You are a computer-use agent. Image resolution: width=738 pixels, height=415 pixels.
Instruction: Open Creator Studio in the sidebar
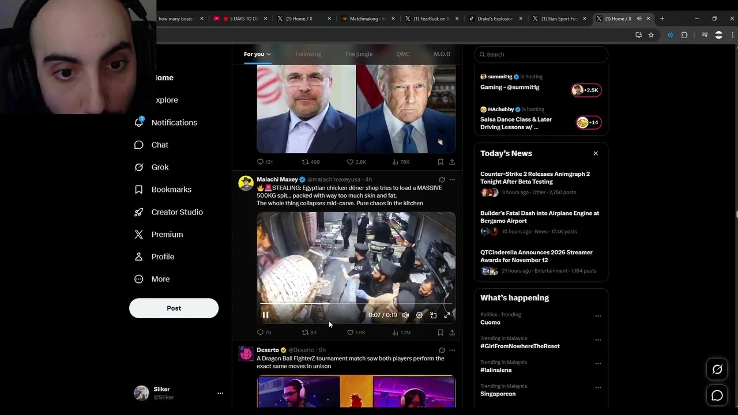(x=168, y=212)
